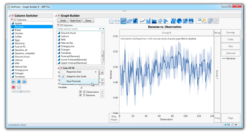Uncheck the X Observation variable checkbox
The width and height of the screenshot is (250, 139).
click(x=80, y=92)
